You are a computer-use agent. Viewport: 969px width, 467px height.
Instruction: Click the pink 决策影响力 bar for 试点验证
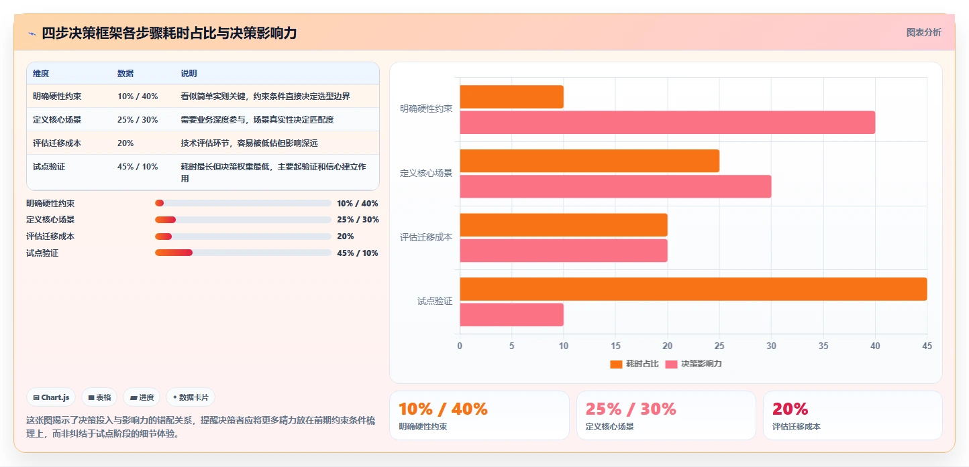click(511, 314)
